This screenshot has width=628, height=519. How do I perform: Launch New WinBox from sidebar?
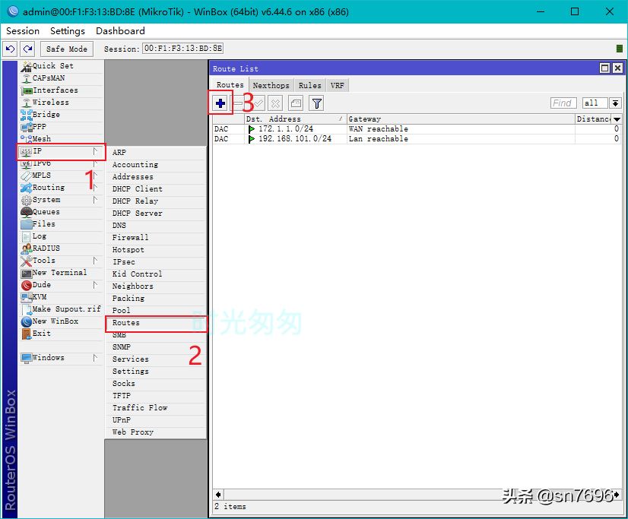62,321
